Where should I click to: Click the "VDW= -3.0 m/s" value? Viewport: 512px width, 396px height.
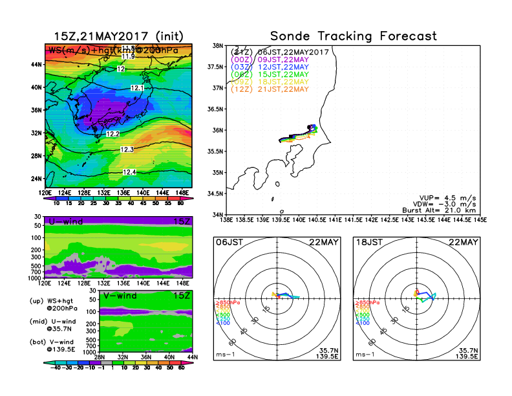pyautogui.click(x=444, y=204)
